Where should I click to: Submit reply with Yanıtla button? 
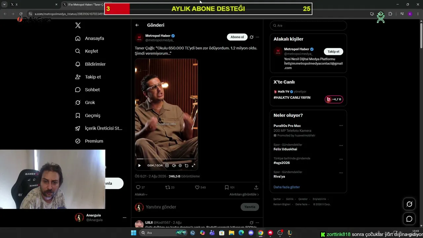pyautogui.click(x=250, y=207)
